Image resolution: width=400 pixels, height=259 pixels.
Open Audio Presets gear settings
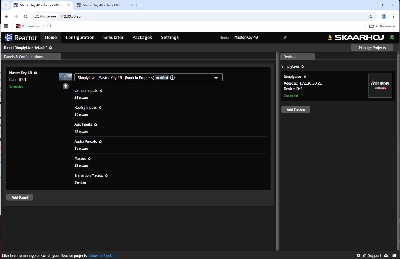coord(100,142)
